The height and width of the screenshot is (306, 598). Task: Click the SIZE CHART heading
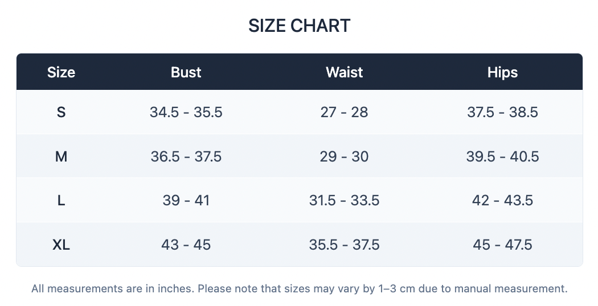299,26
